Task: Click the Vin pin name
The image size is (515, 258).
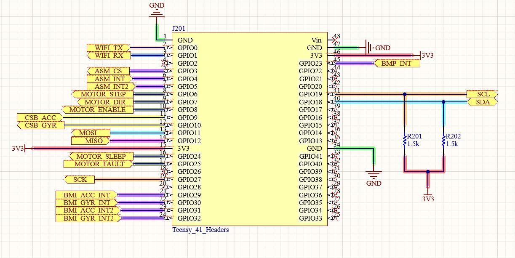Action: 316,40
